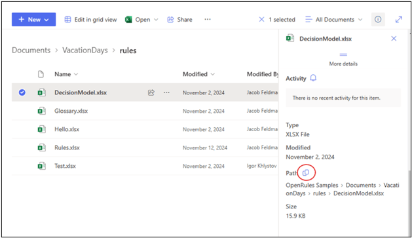Image resolution: width=412 pixels, height=238 pixels.
Task: Click Documents in the details path
Action: (361, 185)
